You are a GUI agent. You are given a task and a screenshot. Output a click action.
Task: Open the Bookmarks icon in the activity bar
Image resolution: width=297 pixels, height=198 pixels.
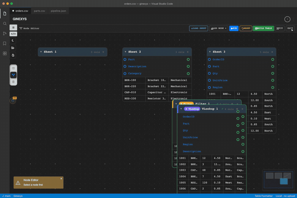(x=5, y=43)
